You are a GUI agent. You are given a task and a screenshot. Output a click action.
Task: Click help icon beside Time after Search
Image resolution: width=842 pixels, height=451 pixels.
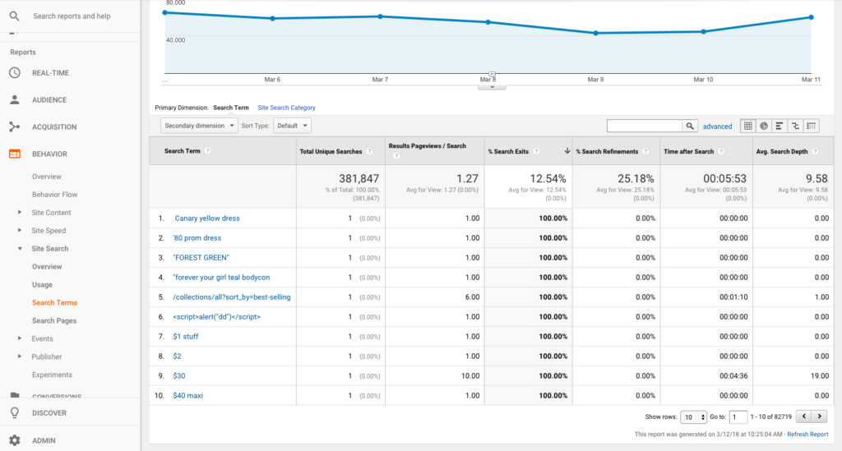point(721,151)
